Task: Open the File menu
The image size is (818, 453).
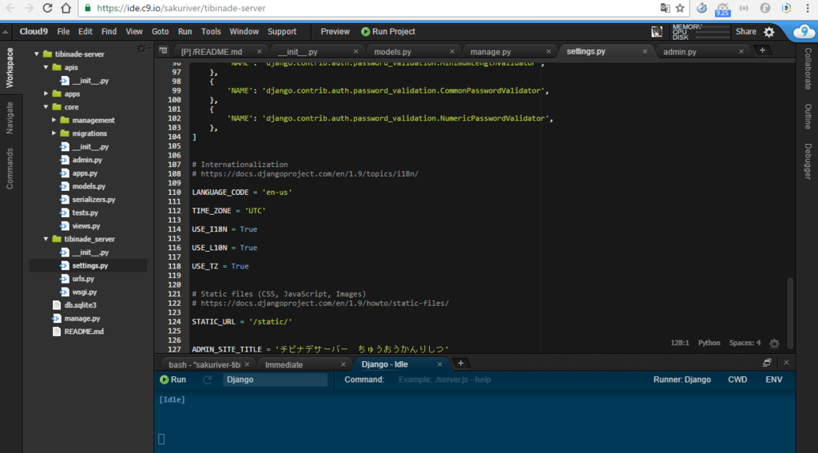Action: click(63, 31)
